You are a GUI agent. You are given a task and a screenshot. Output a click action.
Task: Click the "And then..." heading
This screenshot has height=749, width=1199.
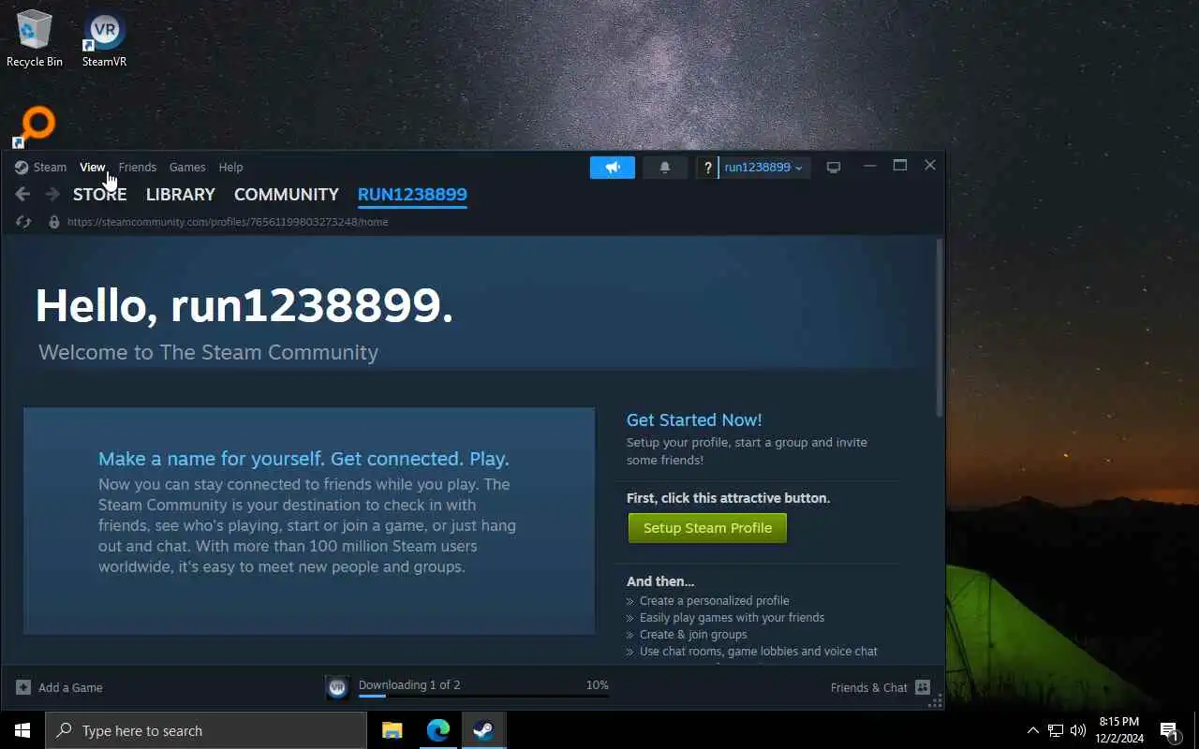[660, 581]
